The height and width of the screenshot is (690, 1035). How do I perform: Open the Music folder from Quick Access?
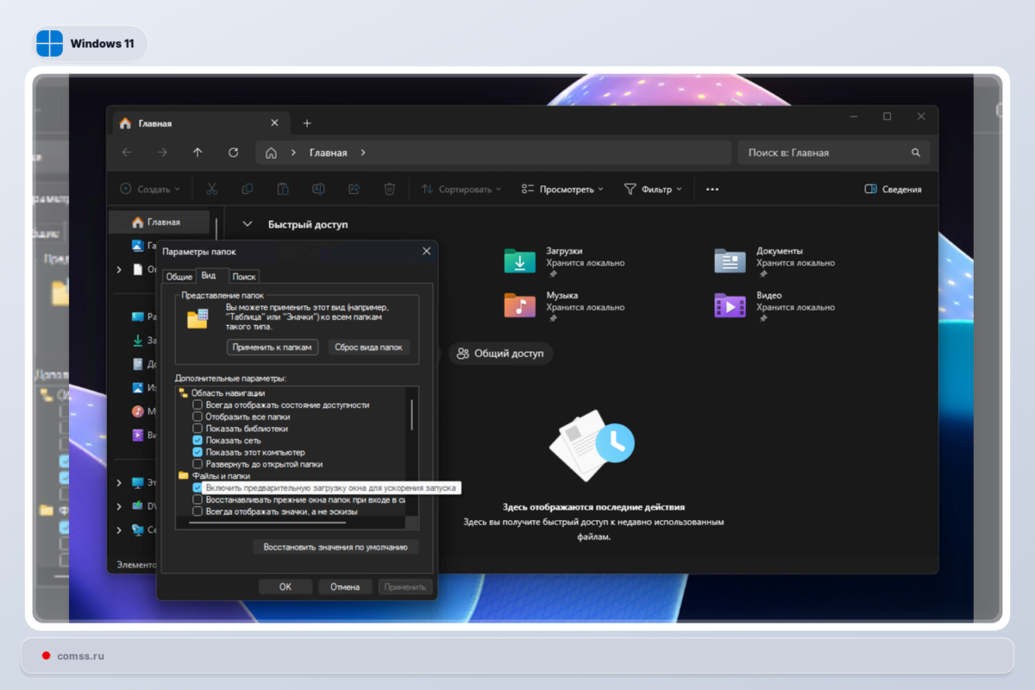point(518,305)
